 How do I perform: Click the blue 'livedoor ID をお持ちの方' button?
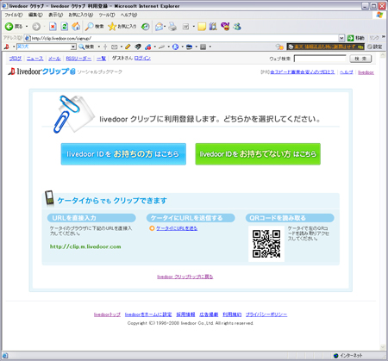(x=123, y=154)
